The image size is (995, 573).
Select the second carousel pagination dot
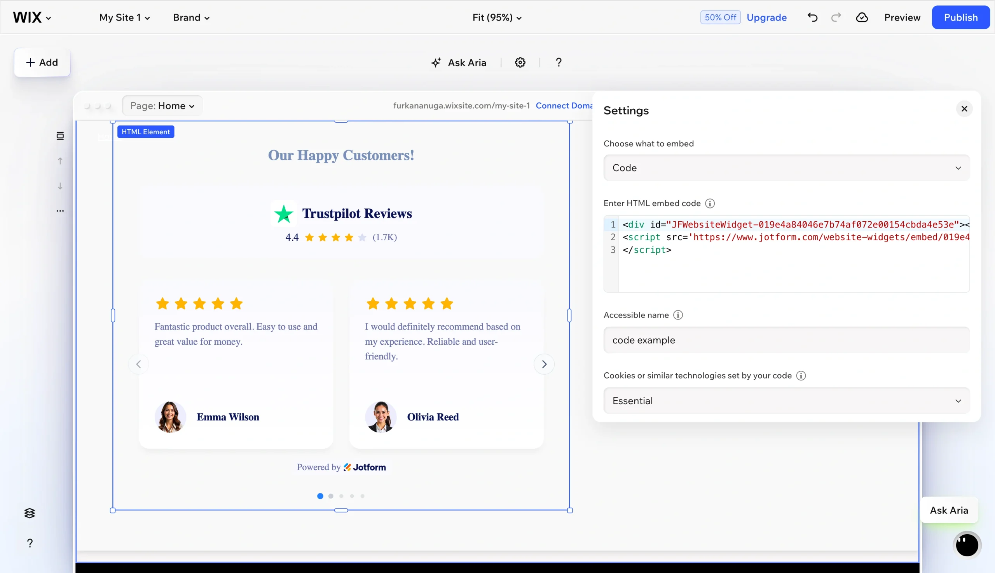click(330, 496)
